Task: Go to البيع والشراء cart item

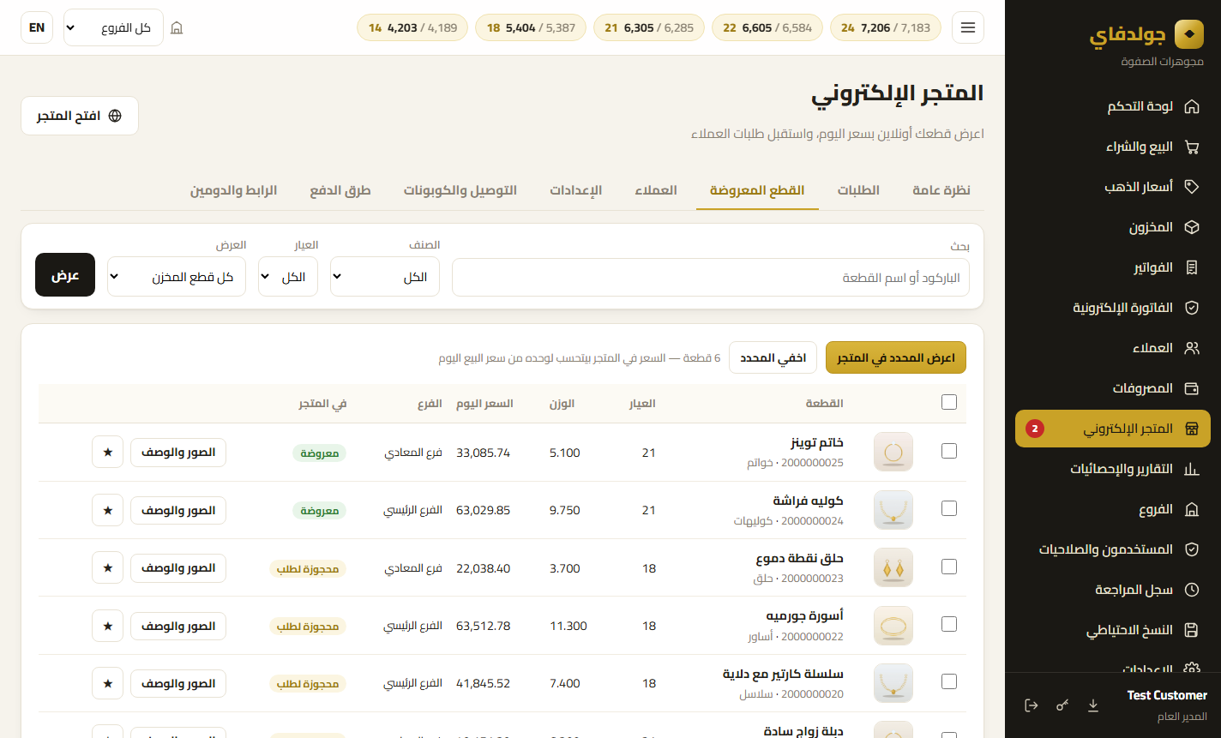Action: click(x=1113, y=147)
